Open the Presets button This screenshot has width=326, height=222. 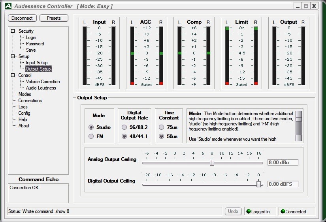tap(54, 18)
